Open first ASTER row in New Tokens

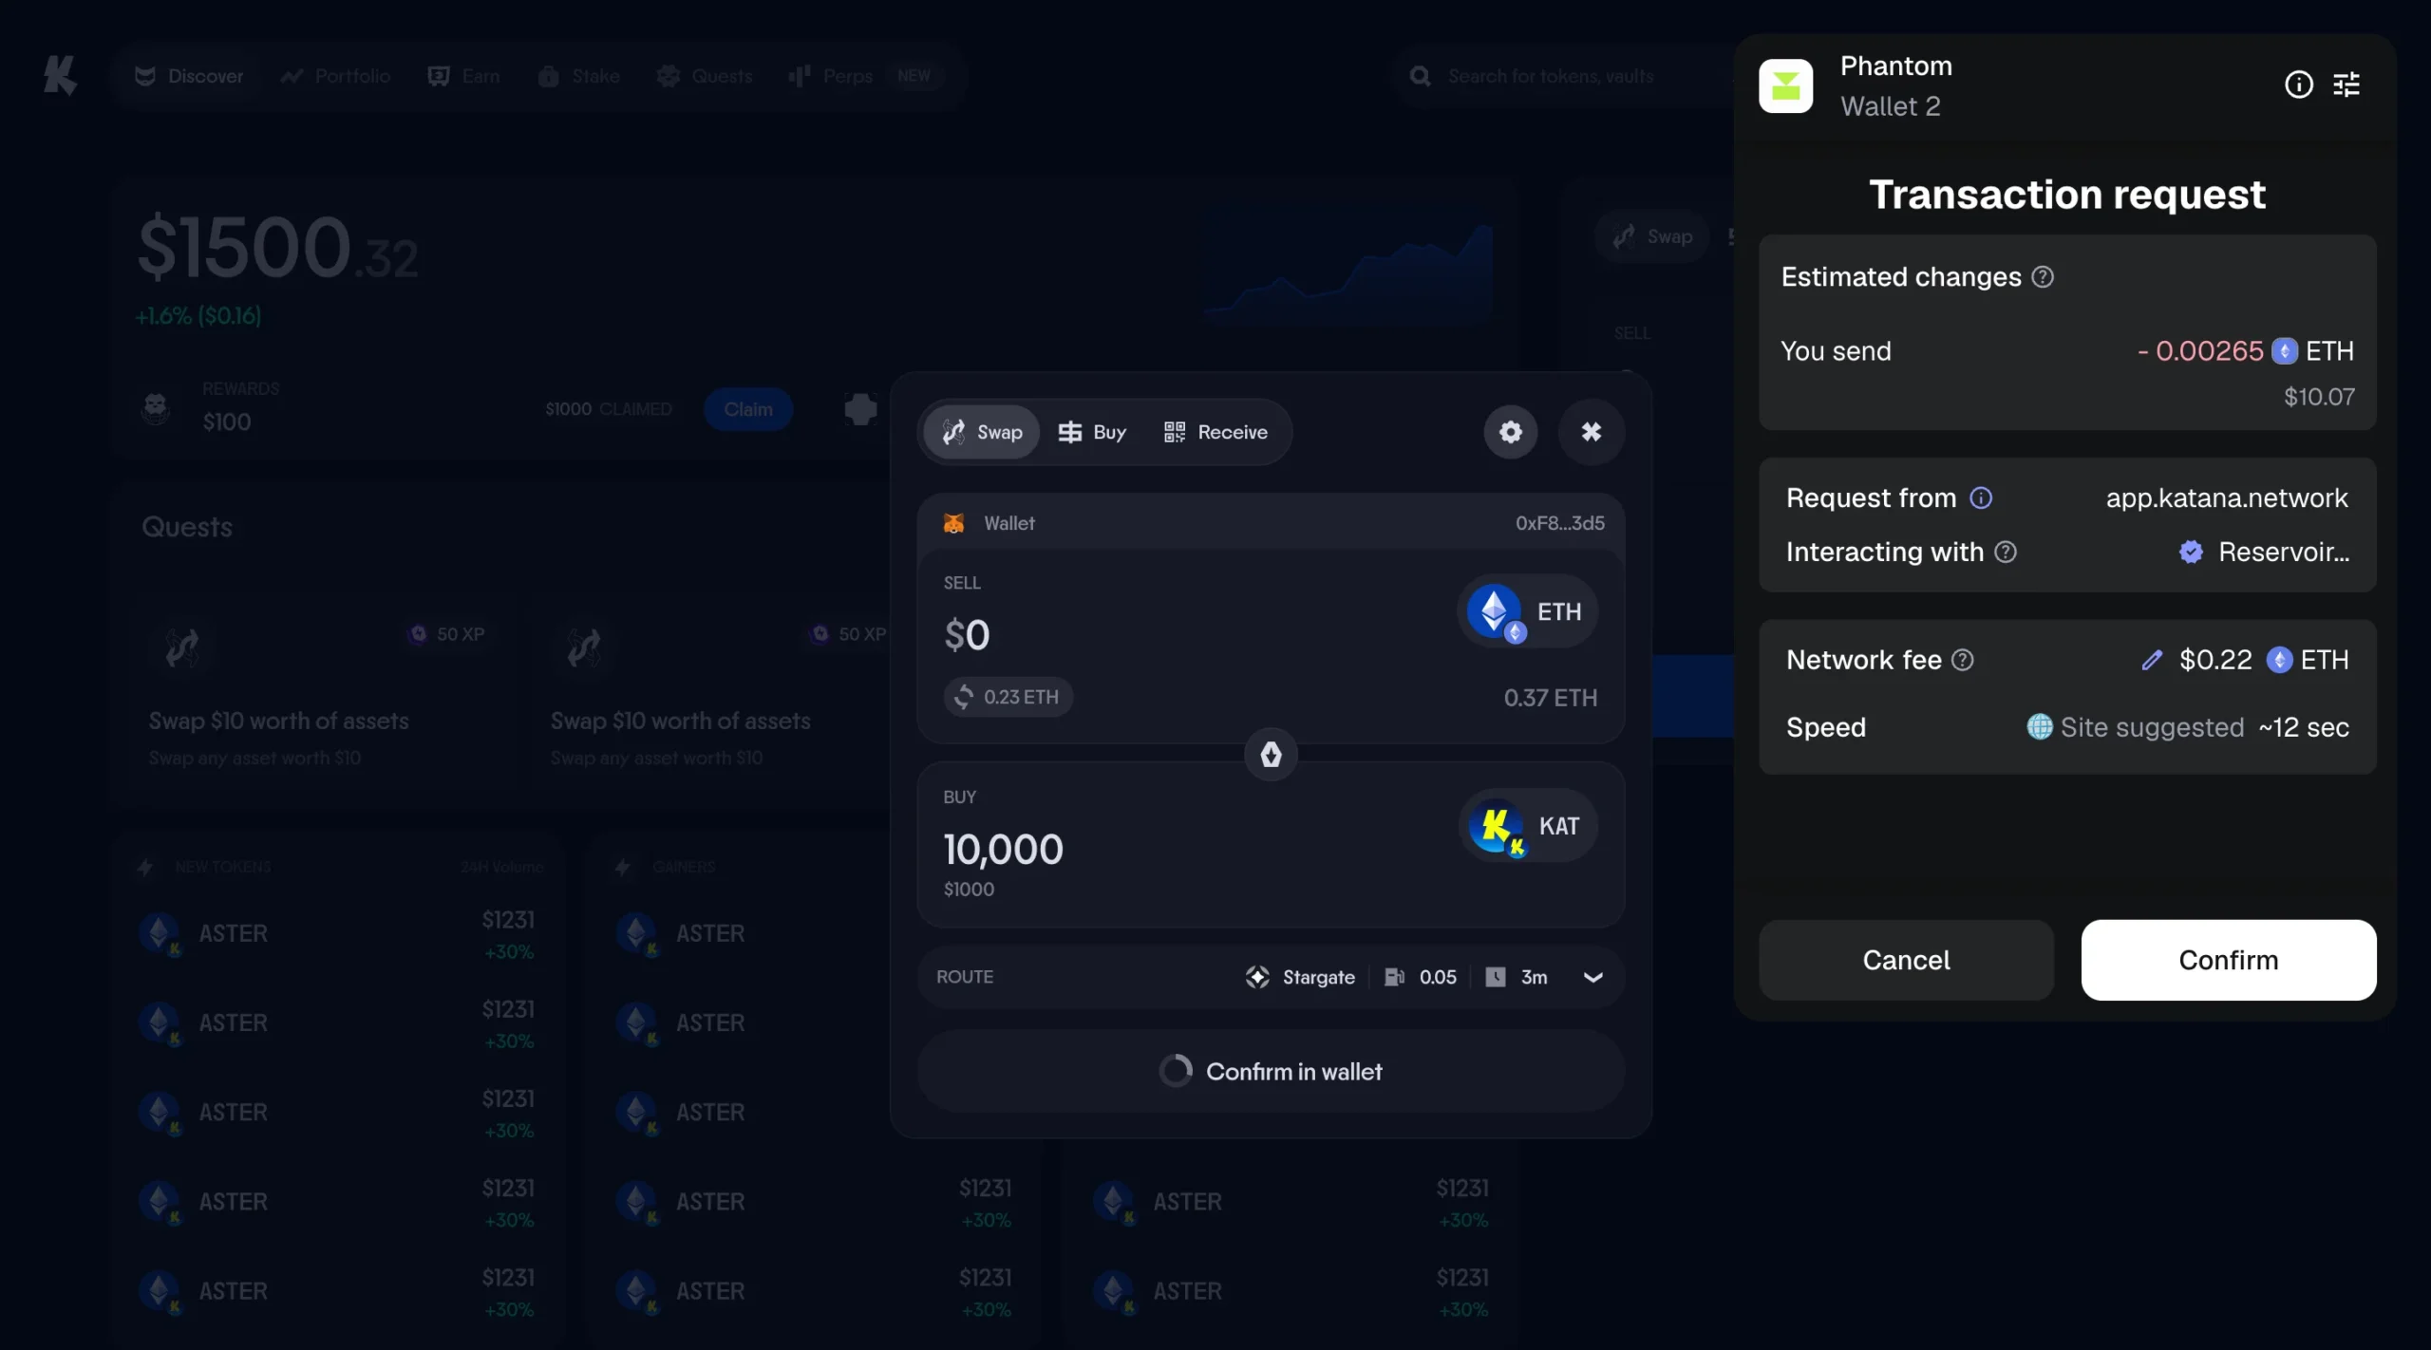337,934
